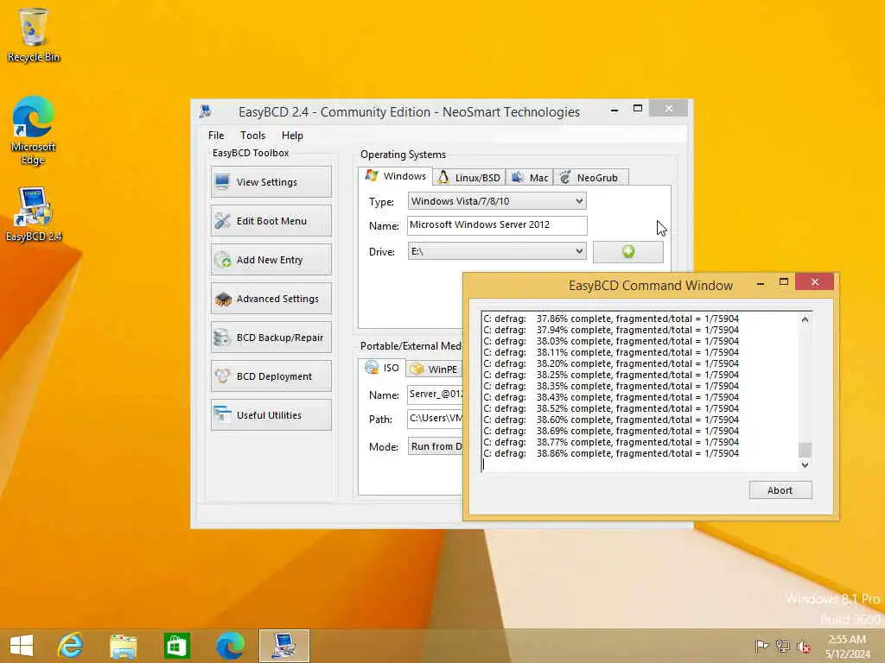The width and height of the screenshot is (885, 663).
Task: Click the Path field starting C:\Users
Action: coord(436,419)
